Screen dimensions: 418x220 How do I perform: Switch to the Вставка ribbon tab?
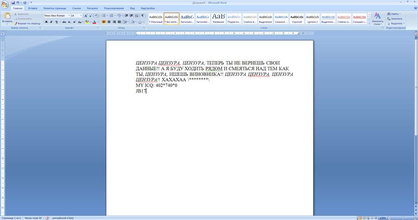tap(33, 8)
